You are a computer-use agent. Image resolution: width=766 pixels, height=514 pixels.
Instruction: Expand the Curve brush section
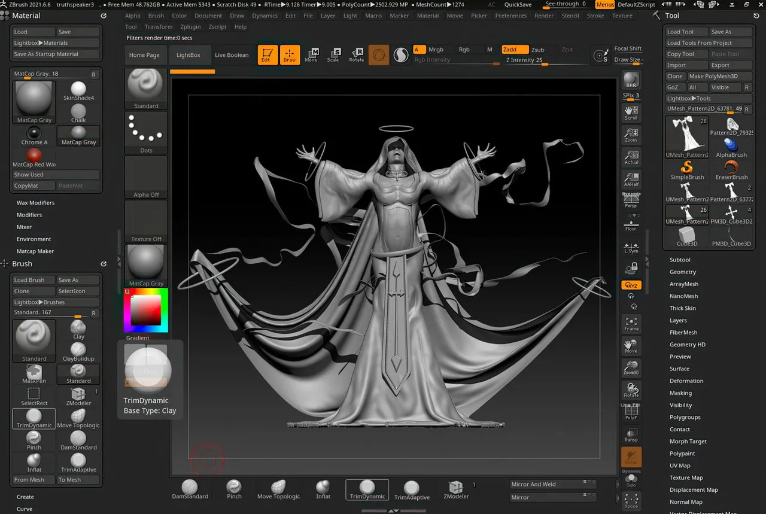[25, 509]
